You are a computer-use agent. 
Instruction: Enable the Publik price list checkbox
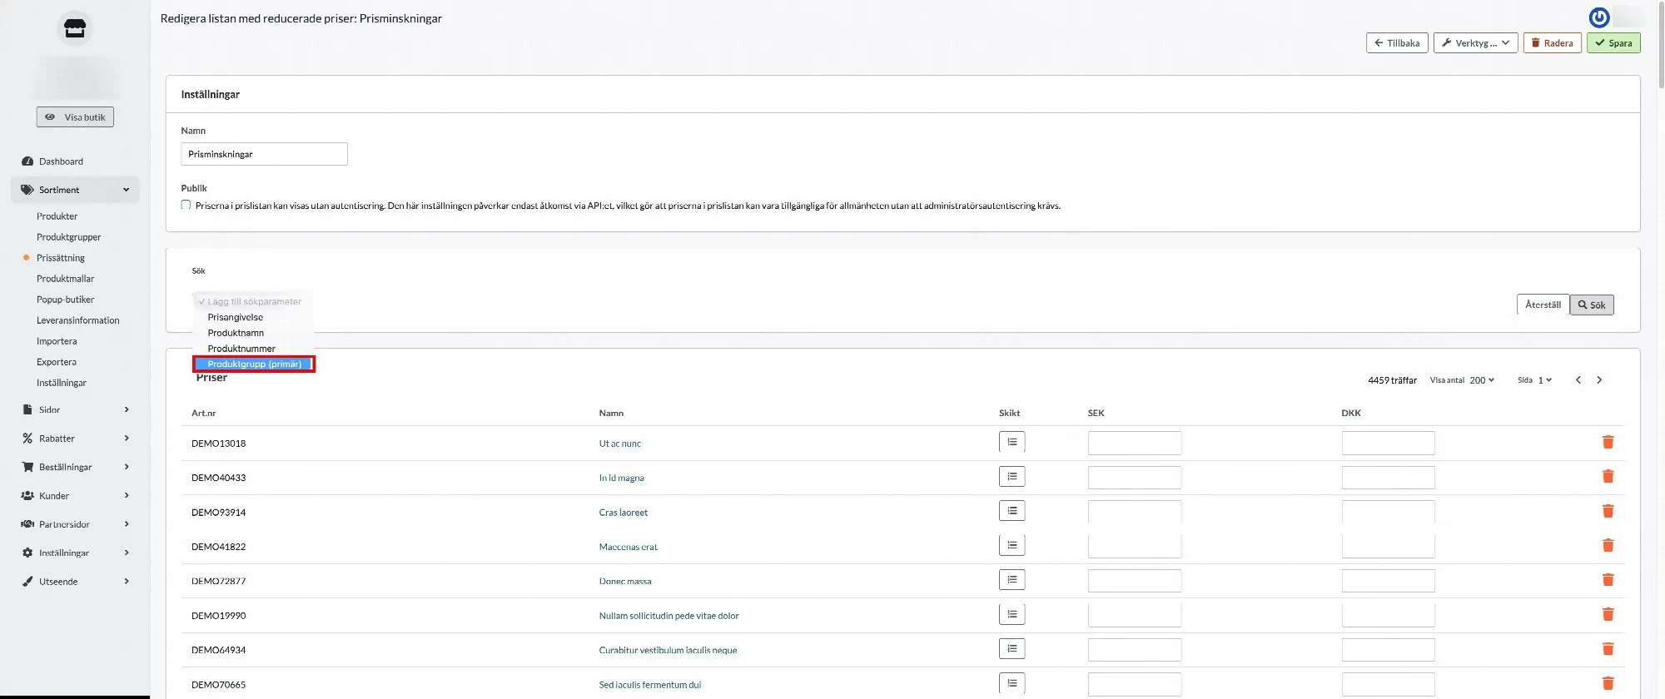(x=186, y=205)
